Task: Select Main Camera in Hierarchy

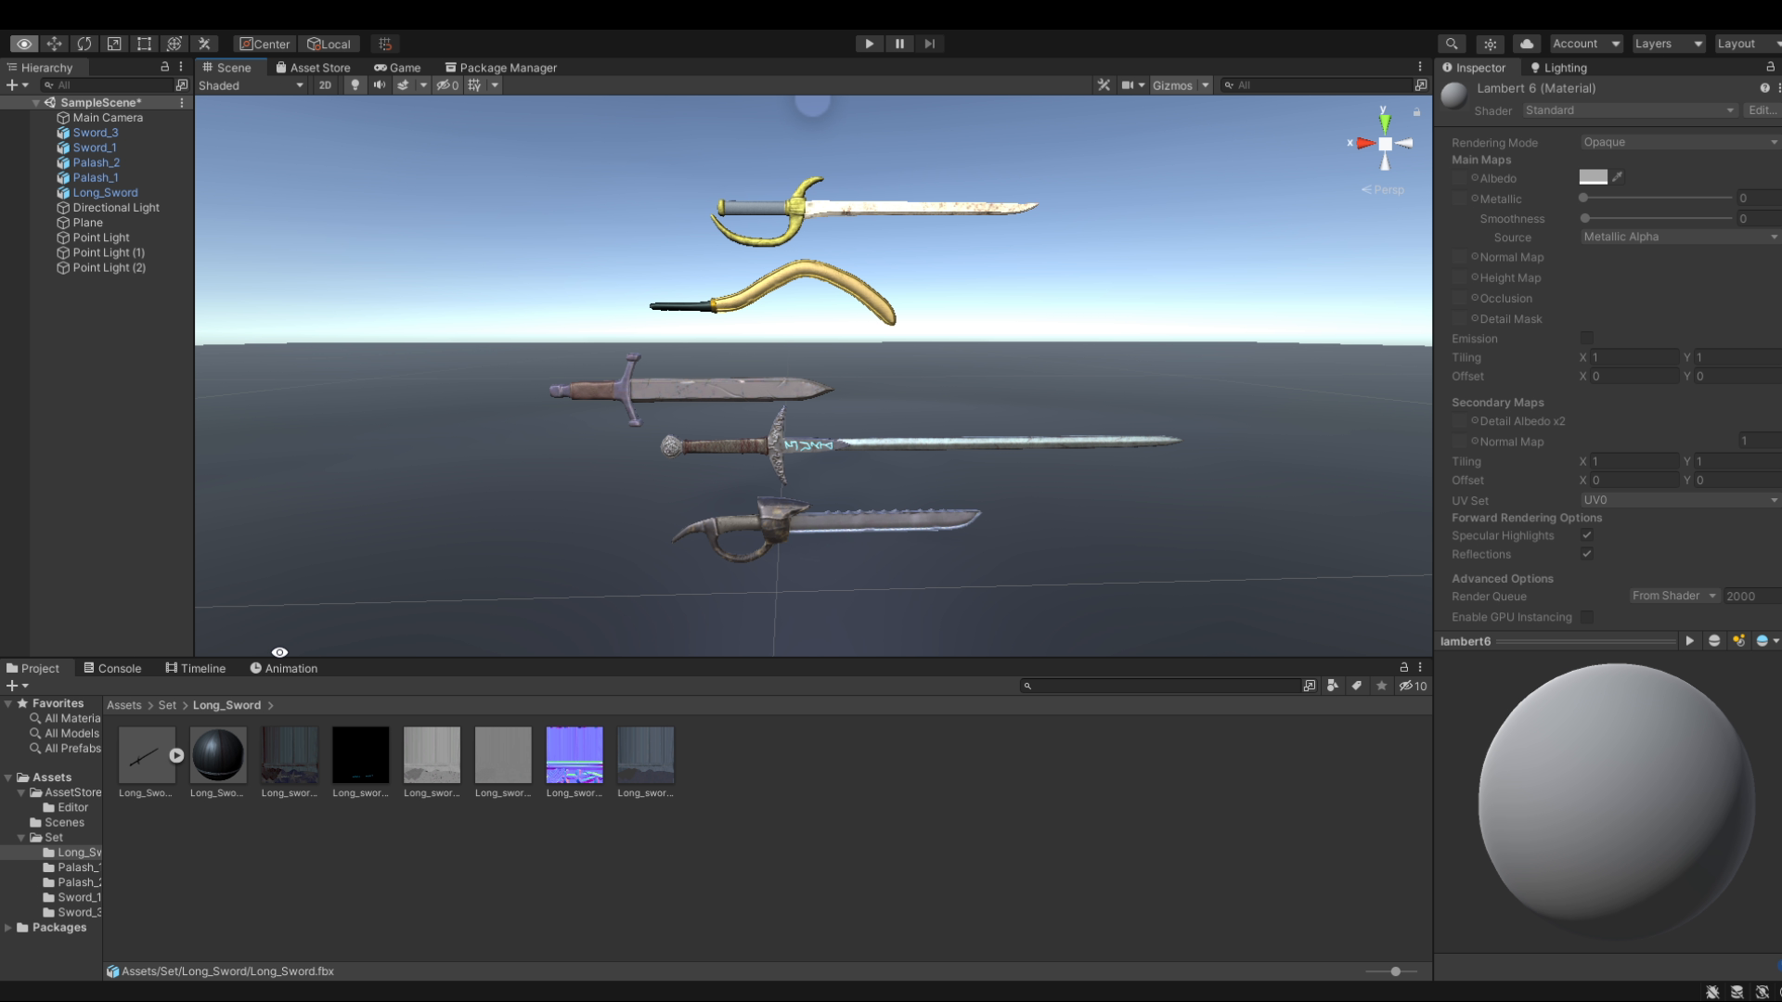Action: click(x=108, y=118)
